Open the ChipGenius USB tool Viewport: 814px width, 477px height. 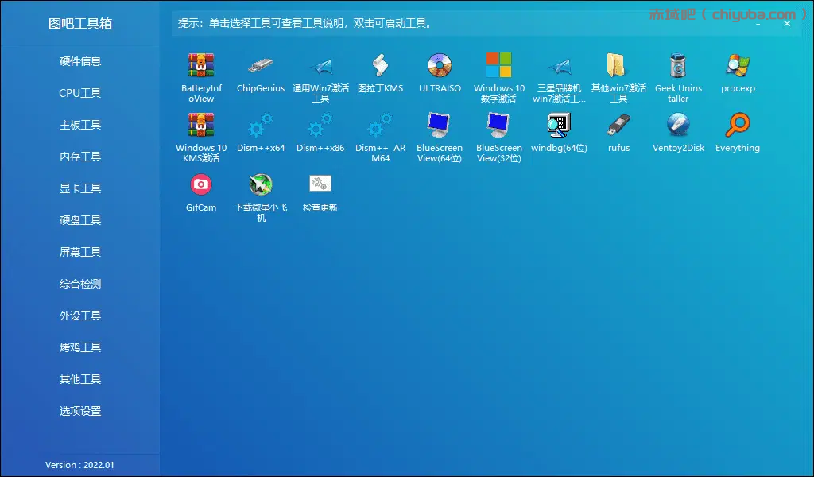[261, 66]
